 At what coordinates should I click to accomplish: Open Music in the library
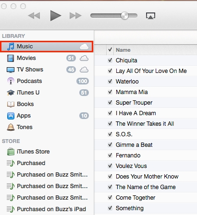pos(47,47)
